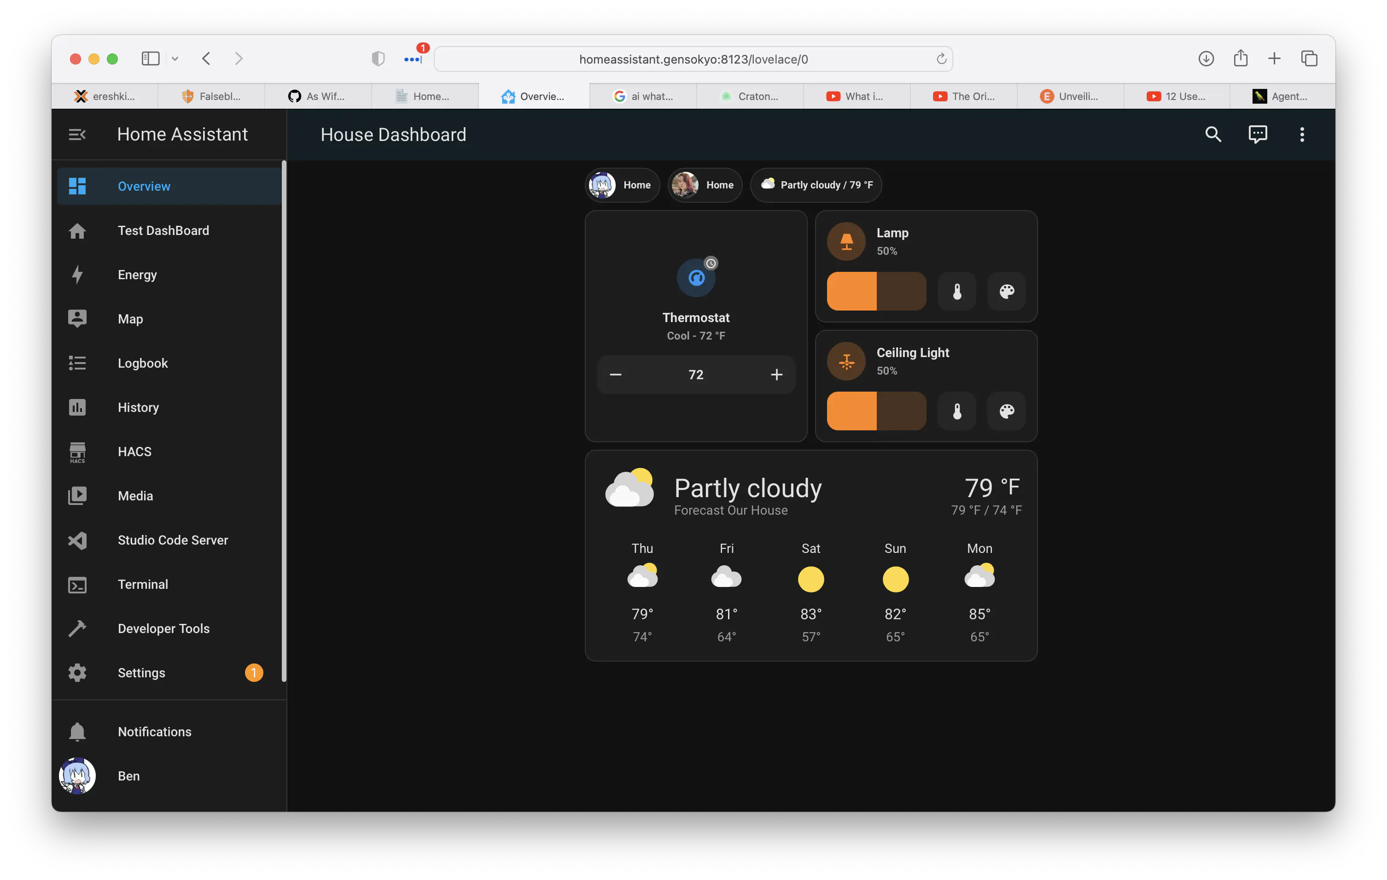Open Settings with pending update badge
Viewport: 1387px width, 880px height.
pyautogui.click(x=142, y=673)
